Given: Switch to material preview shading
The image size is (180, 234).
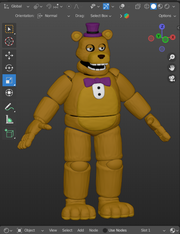Looking at the screenshot, I should pyautogui.click(x=160, y=6).
